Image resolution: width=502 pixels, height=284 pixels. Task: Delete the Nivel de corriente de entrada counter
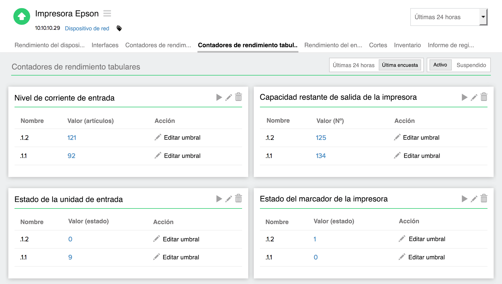click(x=239, y=97)
